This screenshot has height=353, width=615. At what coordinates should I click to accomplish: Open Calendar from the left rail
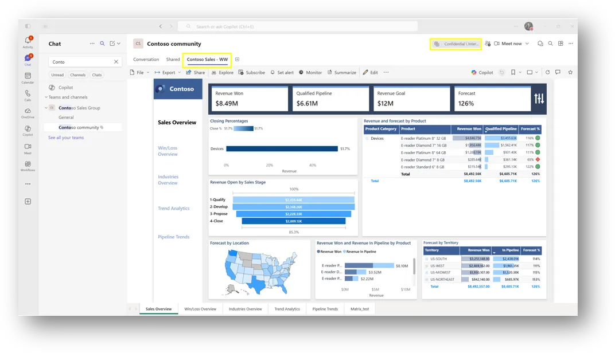click(x=28, y=78)
